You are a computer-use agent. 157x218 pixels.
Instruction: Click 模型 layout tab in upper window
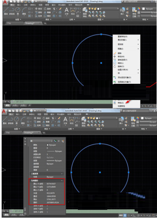(x=7, y=105)
